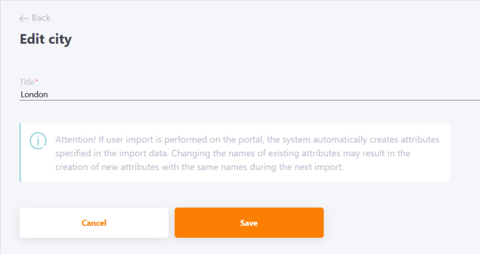
Task: Click the circled info icon in the notice
Action: click(x=38, y=141)
